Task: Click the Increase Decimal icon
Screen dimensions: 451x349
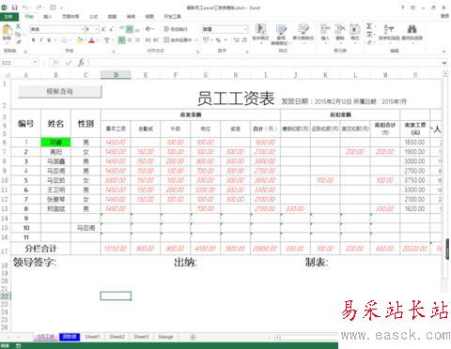Action: (237, 39)
